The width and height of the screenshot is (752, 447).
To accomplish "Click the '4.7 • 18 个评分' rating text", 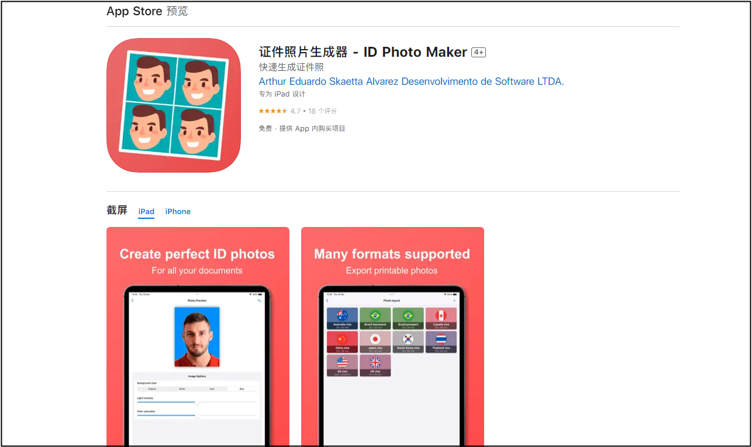I will coord(313,111).
